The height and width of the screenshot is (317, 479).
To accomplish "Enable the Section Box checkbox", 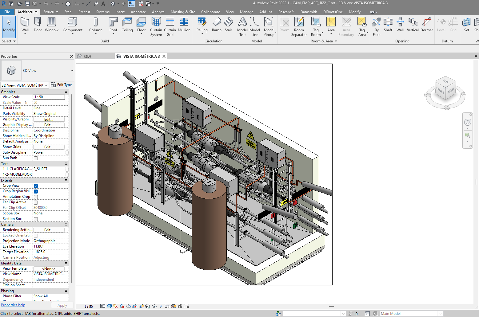I will click(36, 219).
